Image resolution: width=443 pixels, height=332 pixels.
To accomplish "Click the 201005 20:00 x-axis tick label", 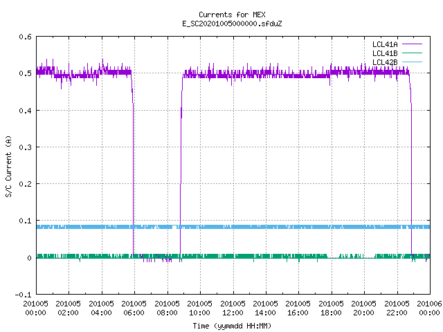I will [x=364, y=308].
